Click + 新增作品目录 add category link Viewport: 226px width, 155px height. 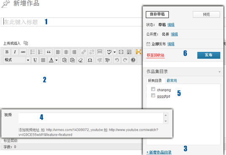click(159, 152)
